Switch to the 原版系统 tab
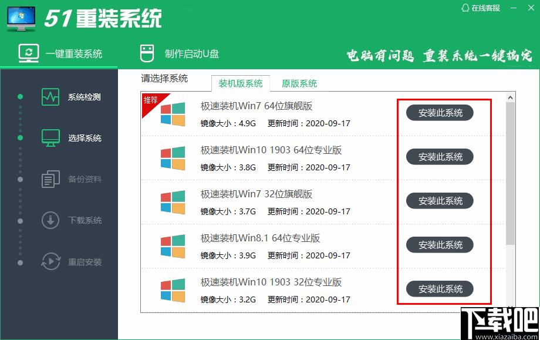 coord(299,83)
